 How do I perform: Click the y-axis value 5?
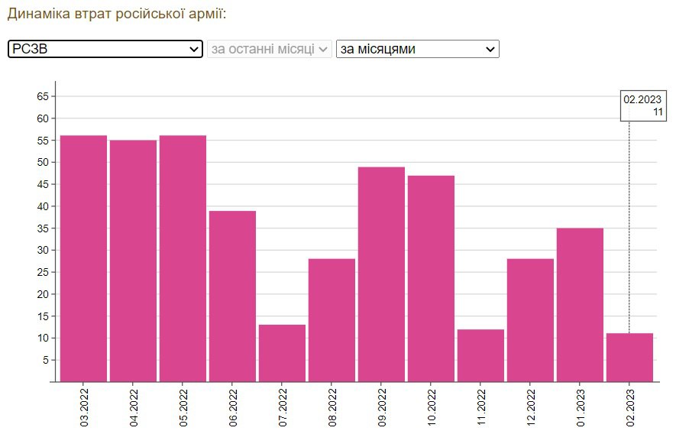click(46, 361)
